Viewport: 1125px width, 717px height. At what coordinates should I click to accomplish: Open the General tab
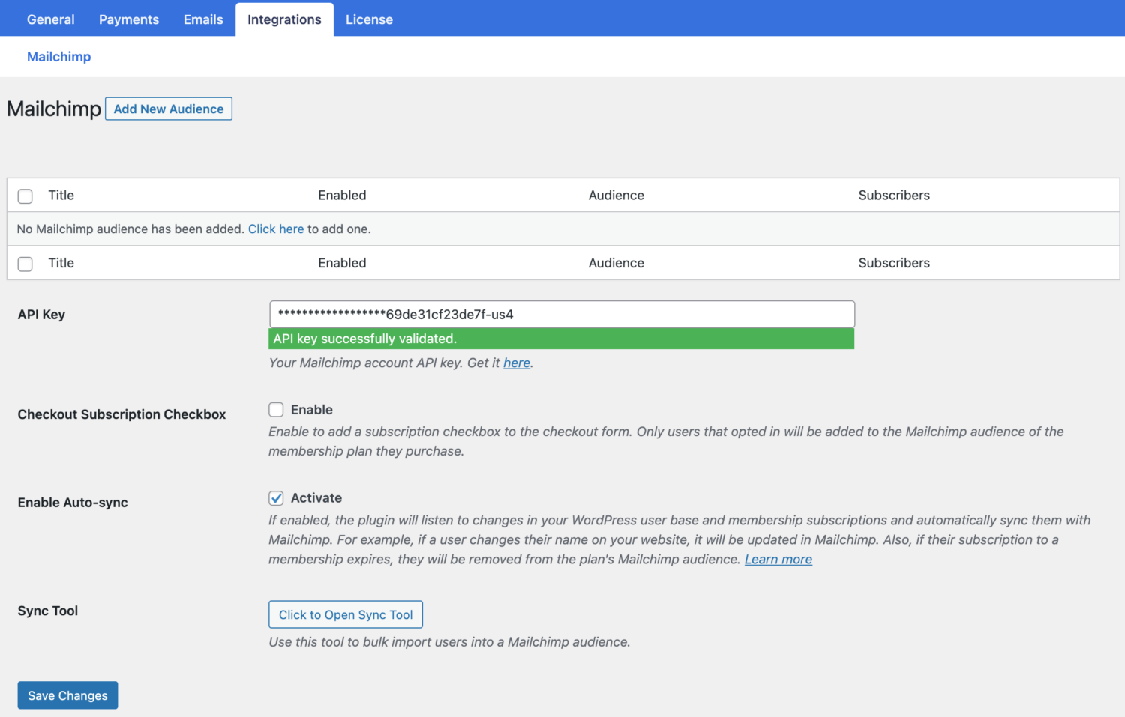tap(50, 19)
